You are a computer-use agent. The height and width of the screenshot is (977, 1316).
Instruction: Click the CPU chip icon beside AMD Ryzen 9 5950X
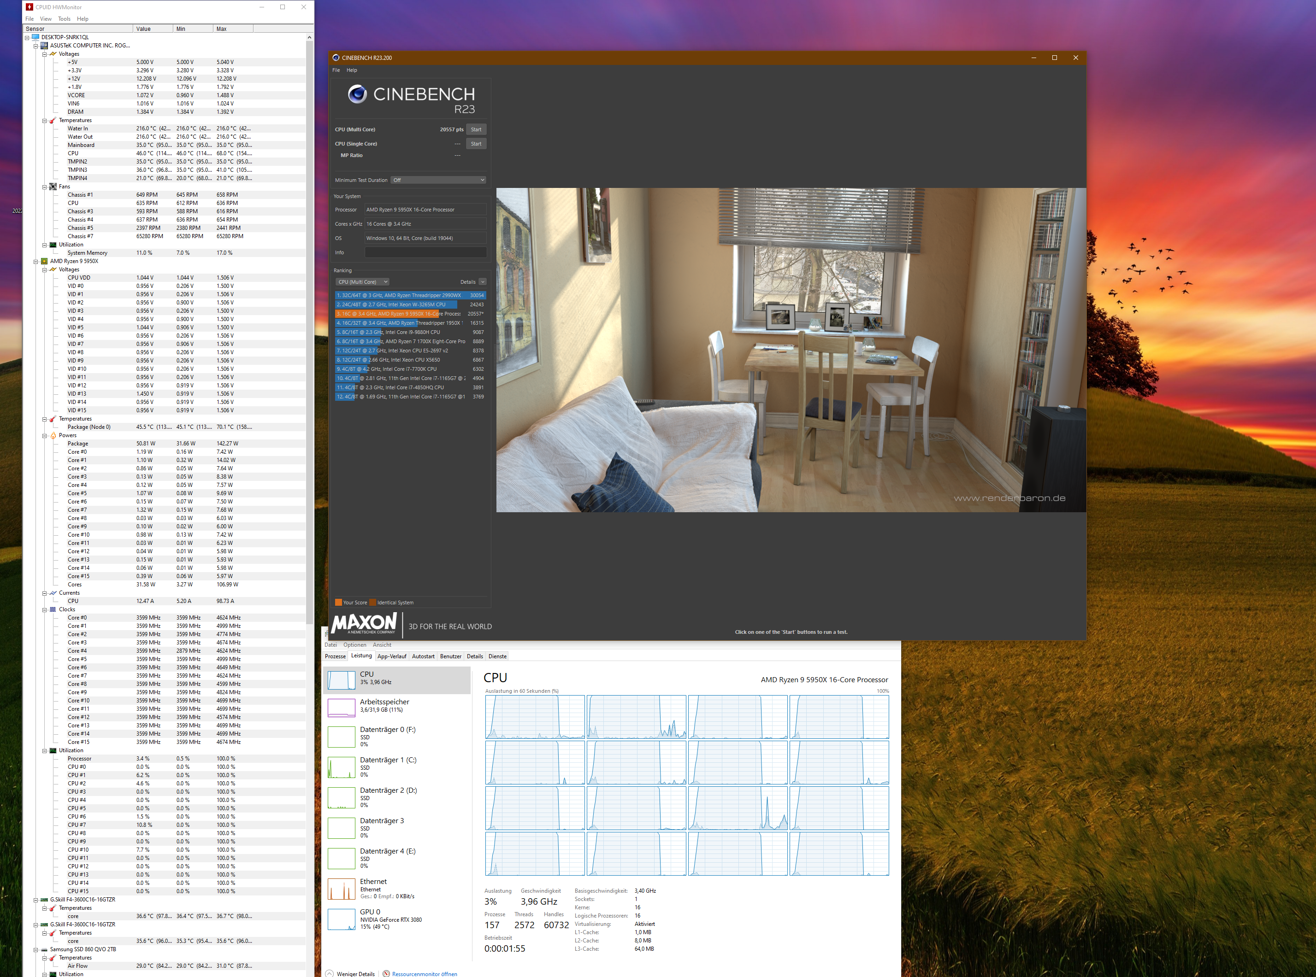point(44,261)
